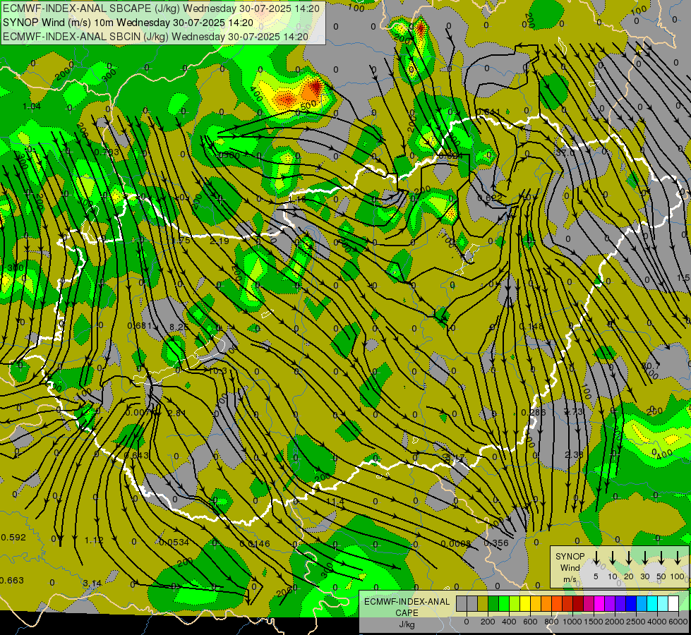Choose the cyan CAPE legend swatch
Screen dimensions: 691x635
pyautogui.click(x=651, y=604)
